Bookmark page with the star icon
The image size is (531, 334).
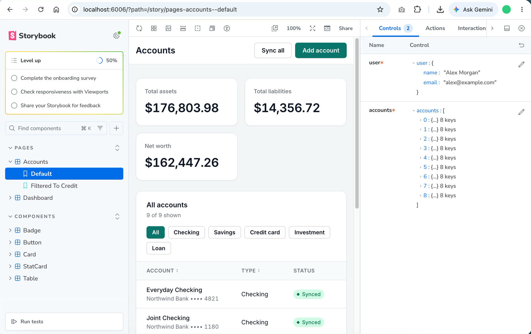point(380,10)
